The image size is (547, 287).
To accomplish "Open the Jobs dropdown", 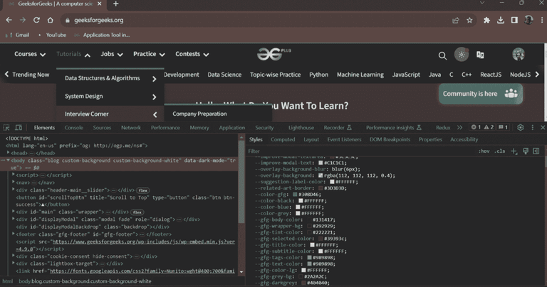I will coord(112,54).
